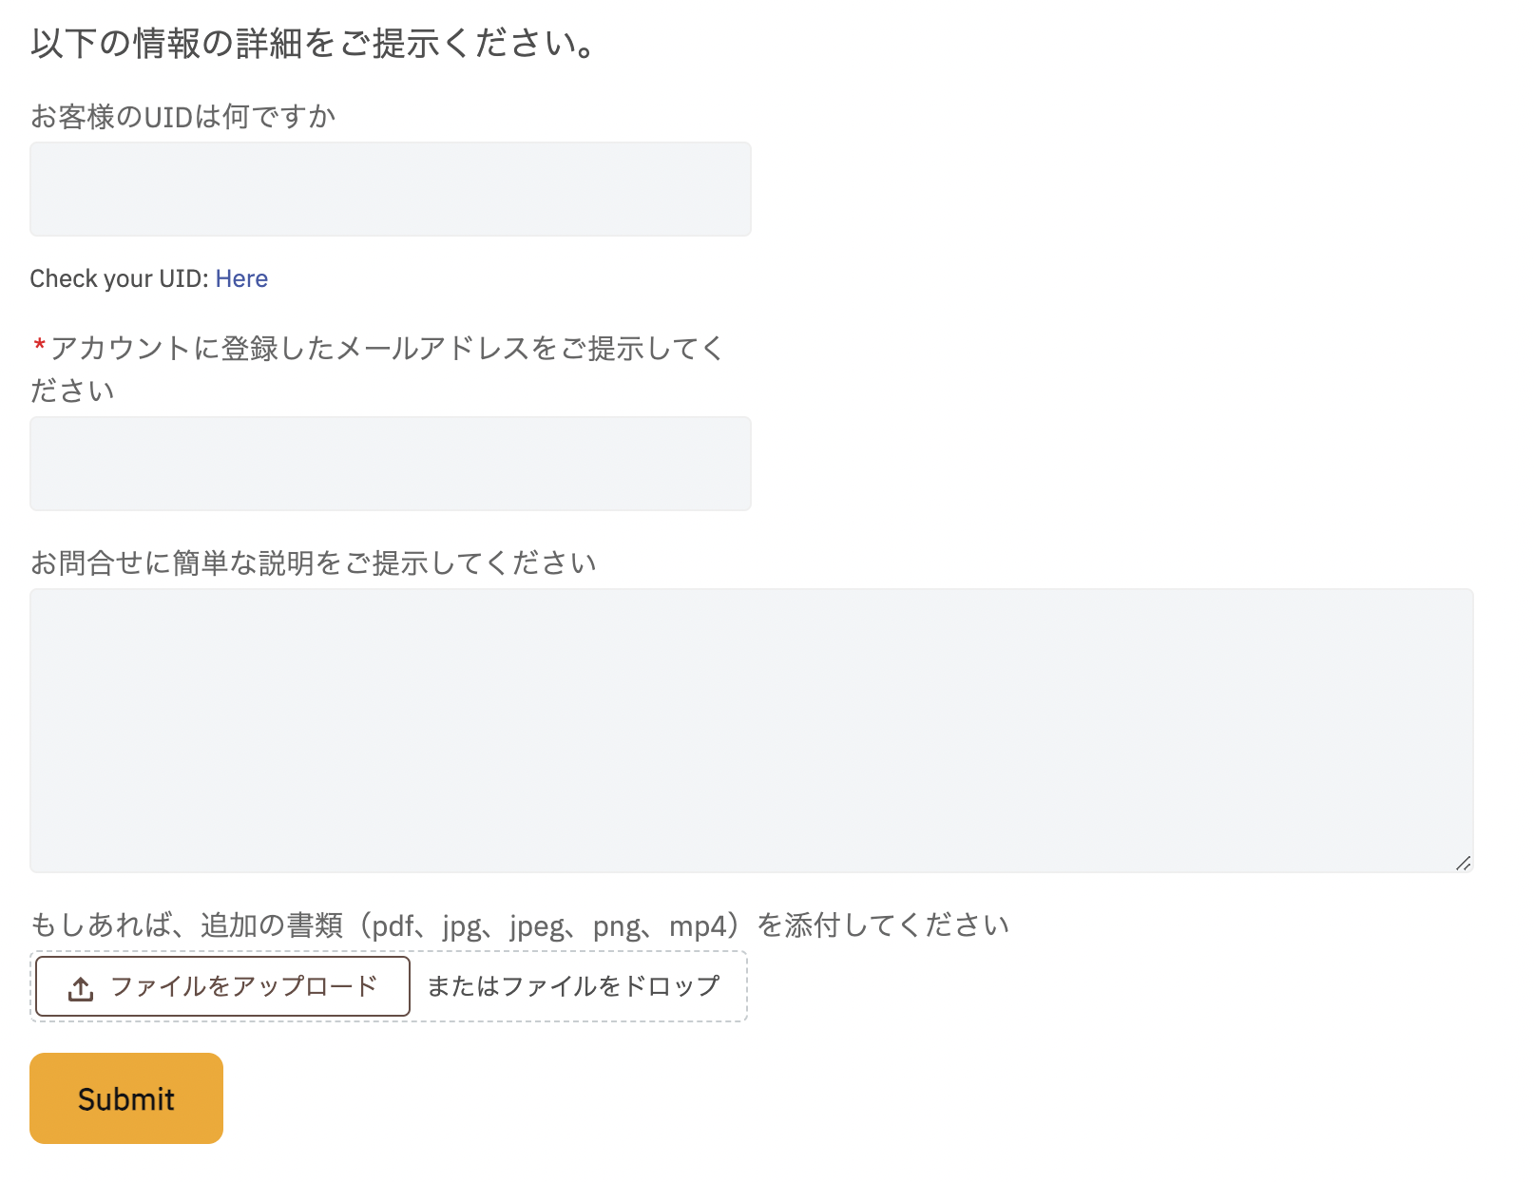This screenshot has height=1182, width=1534.
Task: Click the もしあれば、追加の書類 attachment label
Action: [x=519, y=925]
